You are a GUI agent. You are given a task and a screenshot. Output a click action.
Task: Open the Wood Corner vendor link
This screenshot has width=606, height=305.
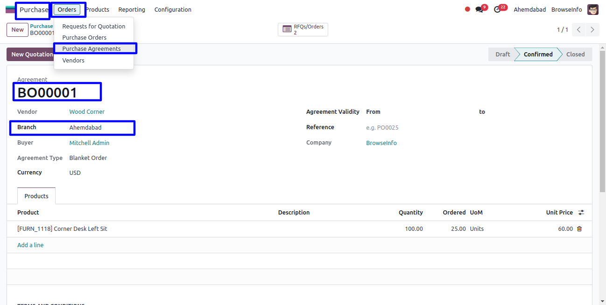coord(87,112)
